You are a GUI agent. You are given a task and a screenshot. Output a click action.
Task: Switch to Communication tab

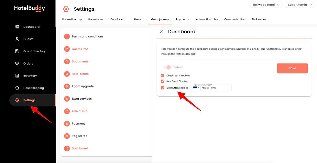[x=235, y=19]
